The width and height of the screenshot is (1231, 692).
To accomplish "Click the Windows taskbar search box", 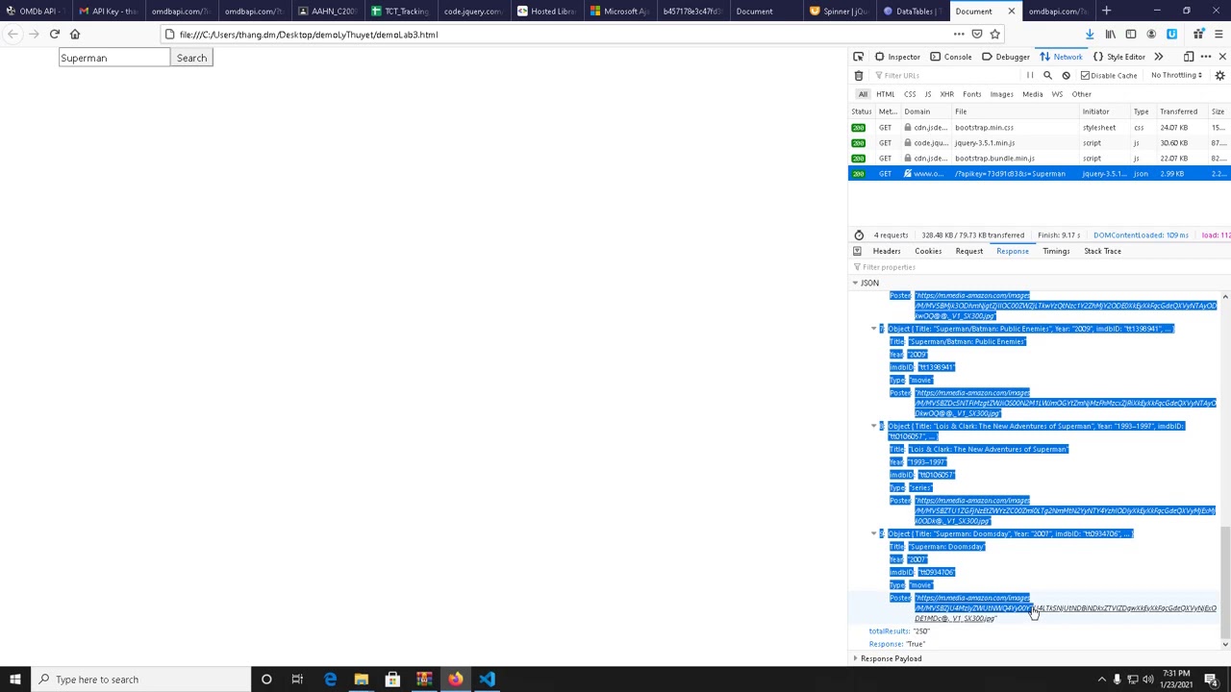I will click(x=140, y=680).
